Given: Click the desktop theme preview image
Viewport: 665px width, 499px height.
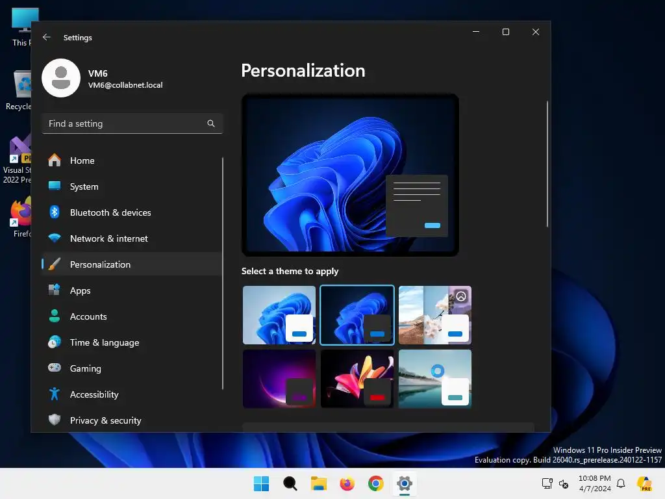Looking at the screenshot, I should coord(350,175).
